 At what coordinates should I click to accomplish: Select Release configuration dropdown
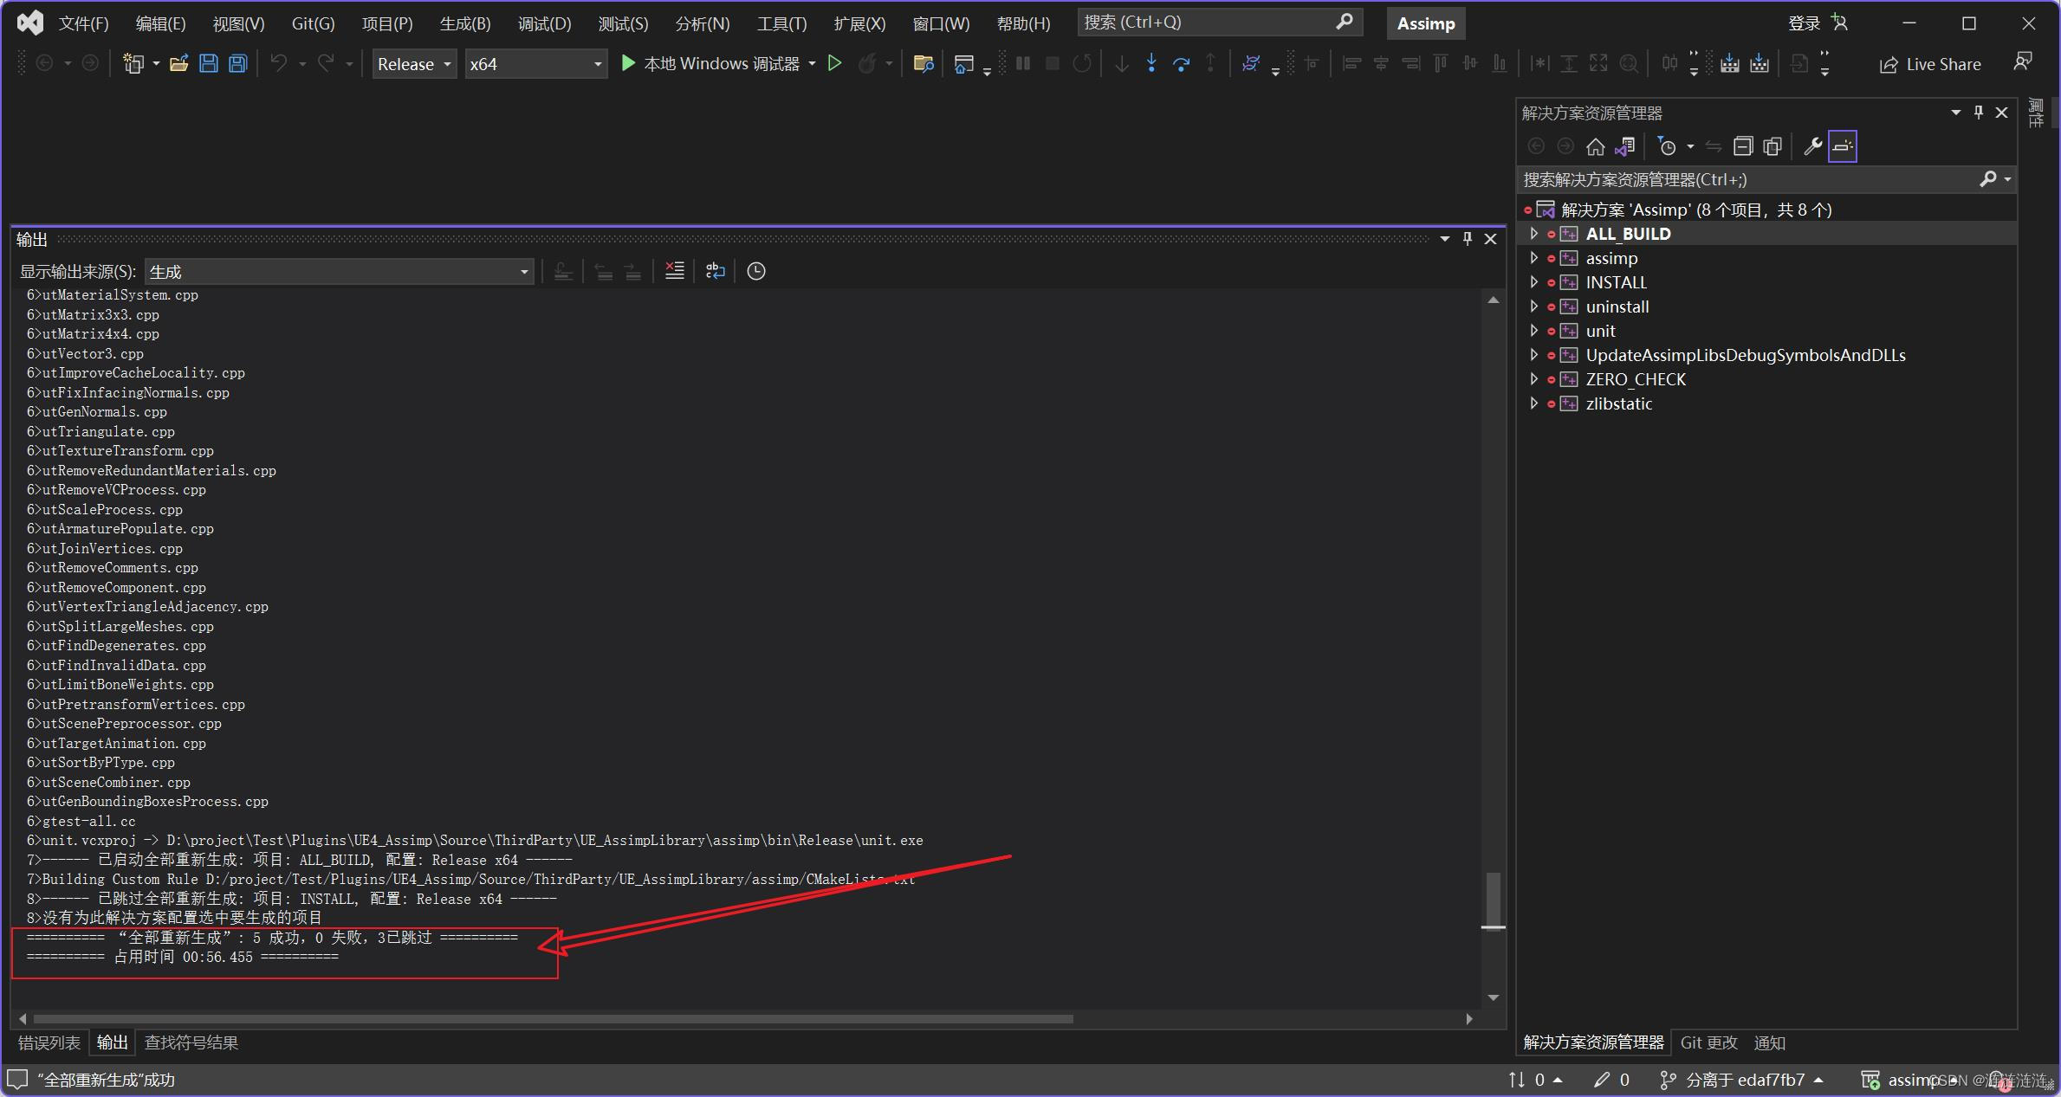(416, 64)
